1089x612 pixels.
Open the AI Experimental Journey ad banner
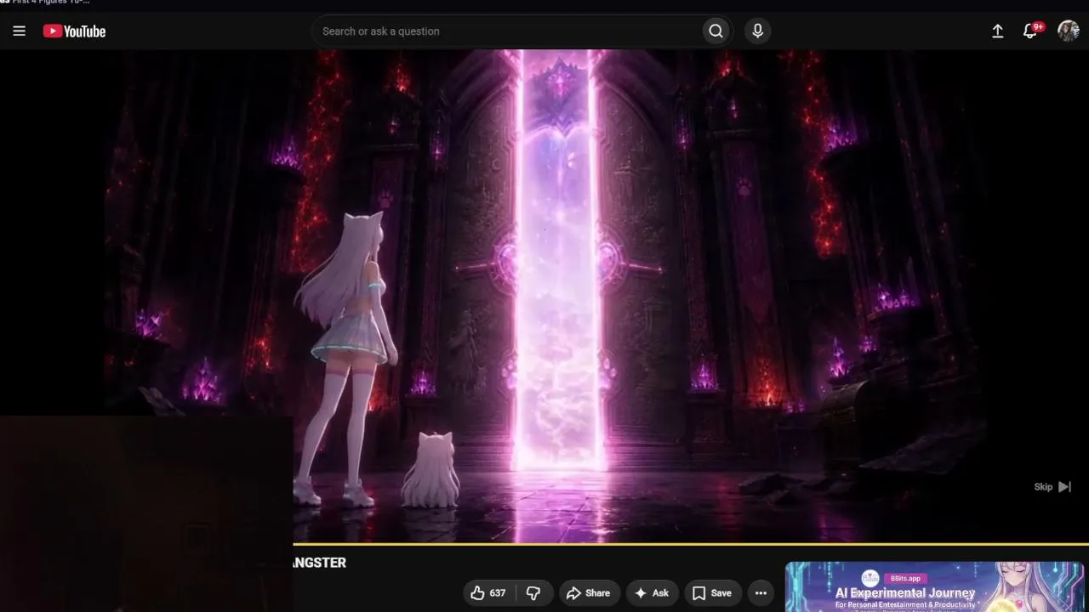pos(934,586)
